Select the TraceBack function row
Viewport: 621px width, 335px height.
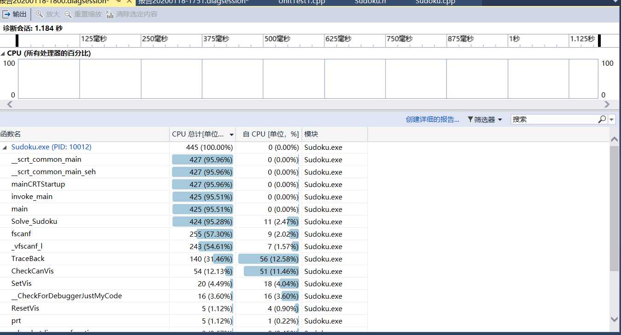[x=184, y=259]
